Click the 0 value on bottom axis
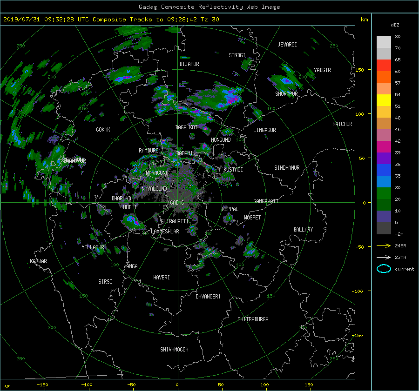The height and width of the screenshot is (391, 419). tap(177, 385)
